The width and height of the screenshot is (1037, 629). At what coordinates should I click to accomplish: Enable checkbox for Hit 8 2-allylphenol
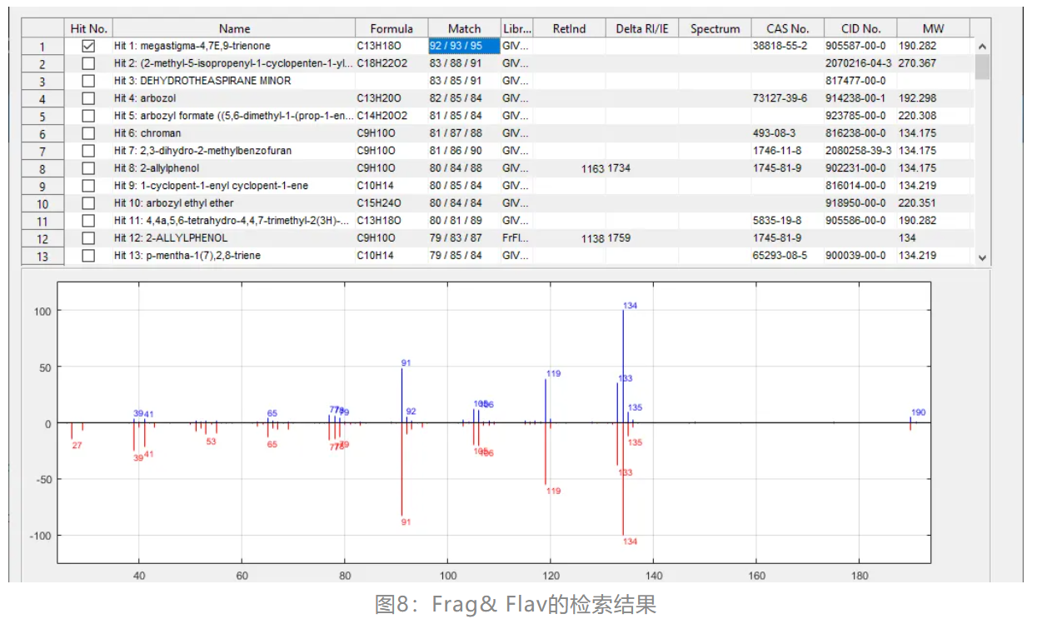tap(88, 168)
